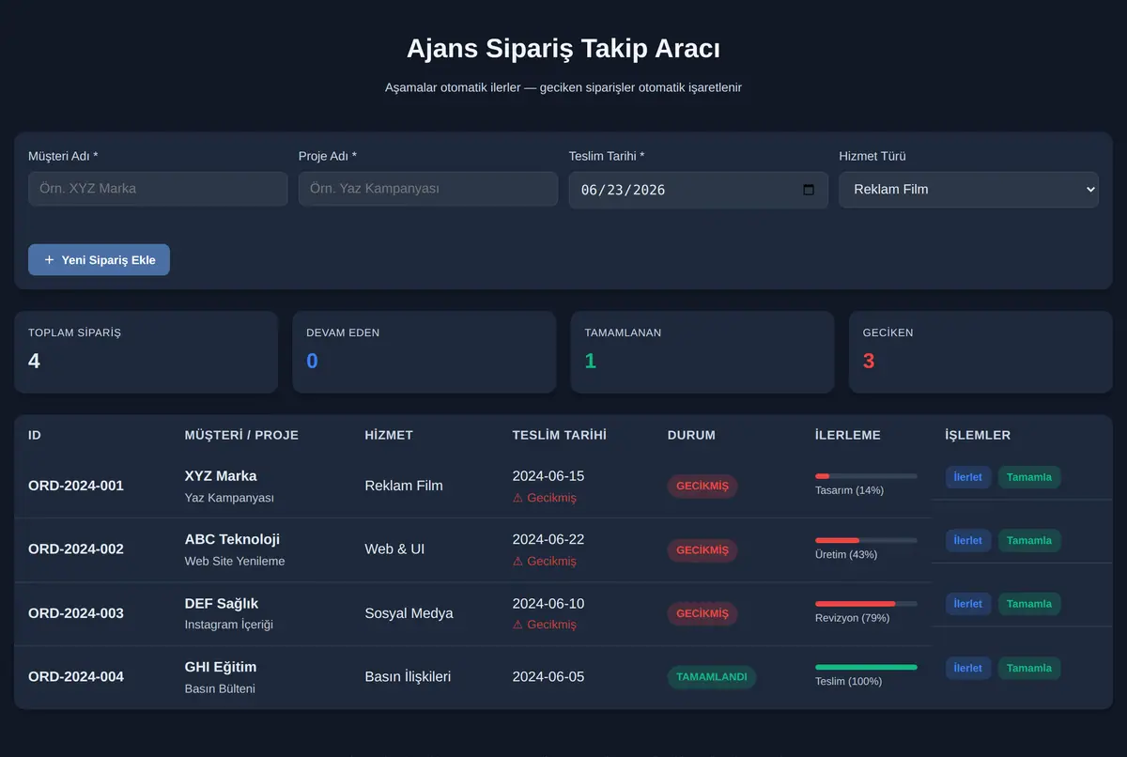Click Tamamla for order ORD-2024-003
The height and width of the screenshot is (757, 1127).
[x=1029, y=604]
